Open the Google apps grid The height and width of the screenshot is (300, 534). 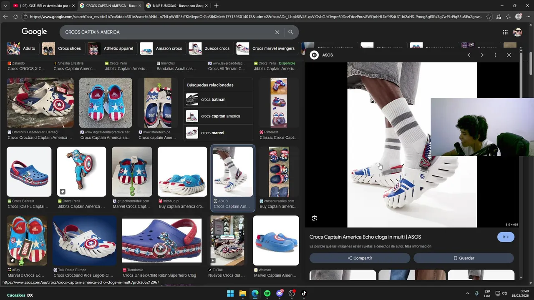coord(505,32)
